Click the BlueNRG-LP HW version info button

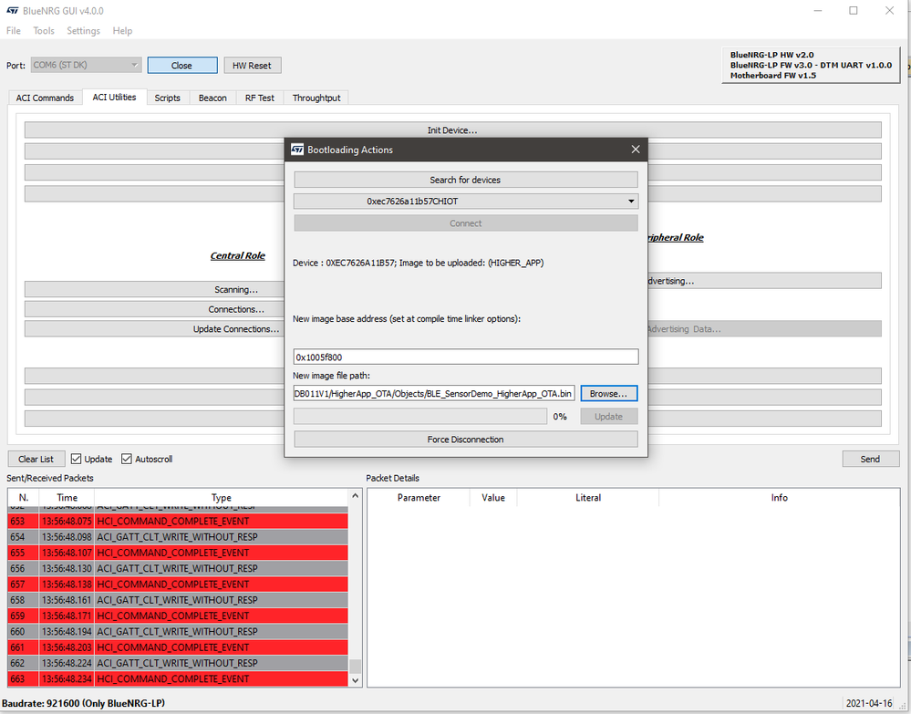tap(811, 65)
